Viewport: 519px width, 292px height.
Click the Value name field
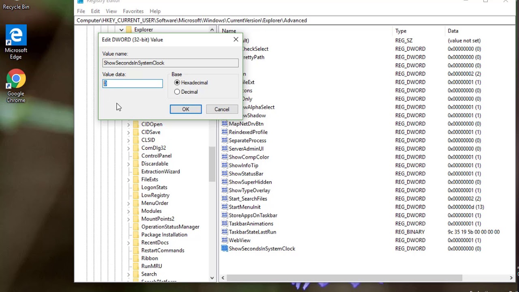[170, 63]
